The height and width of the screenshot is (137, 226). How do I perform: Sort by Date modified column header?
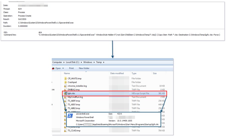point(117,73)
